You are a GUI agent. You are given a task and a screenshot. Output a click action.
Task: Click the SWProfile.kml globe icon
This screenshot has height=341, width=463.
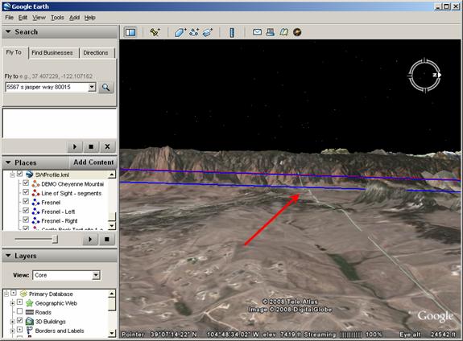click(29, 175)
